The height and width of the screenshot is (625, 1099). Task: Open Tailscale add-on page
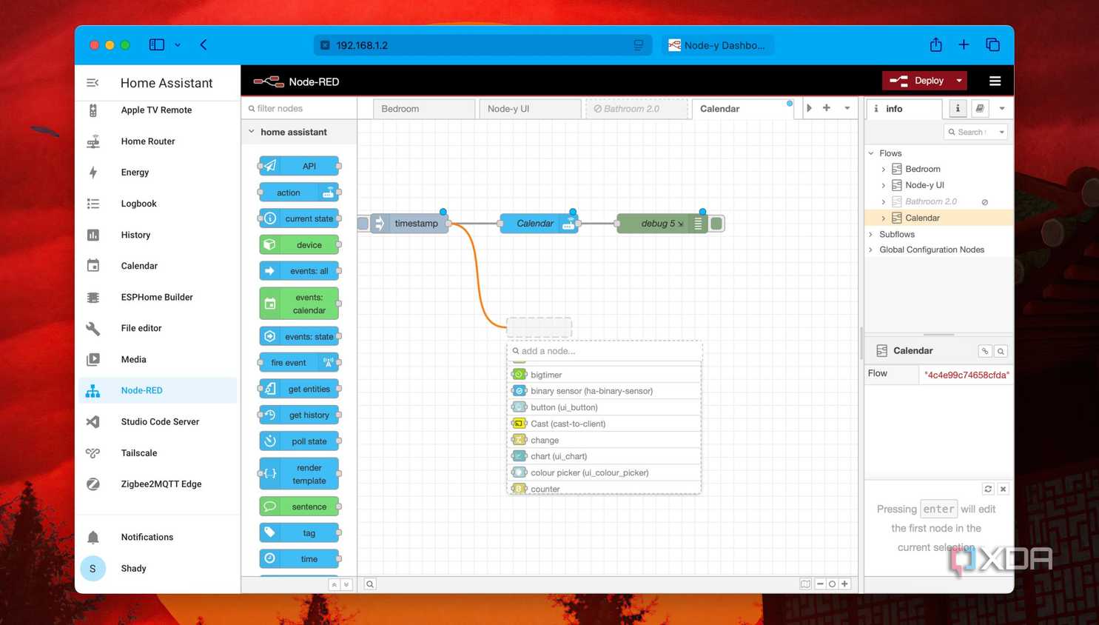(157, 452)
